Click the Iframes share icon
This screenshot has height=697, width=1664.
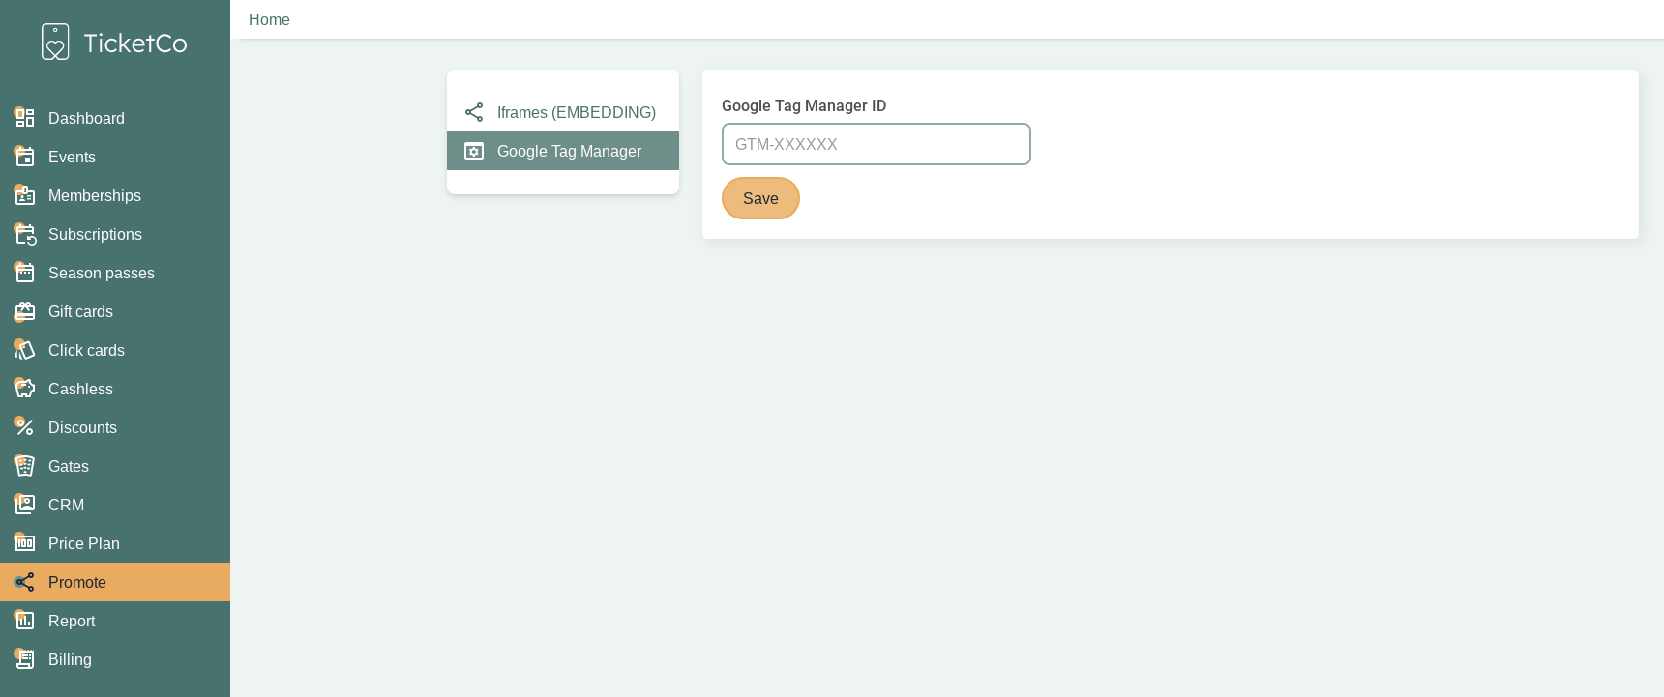(474, 112)
